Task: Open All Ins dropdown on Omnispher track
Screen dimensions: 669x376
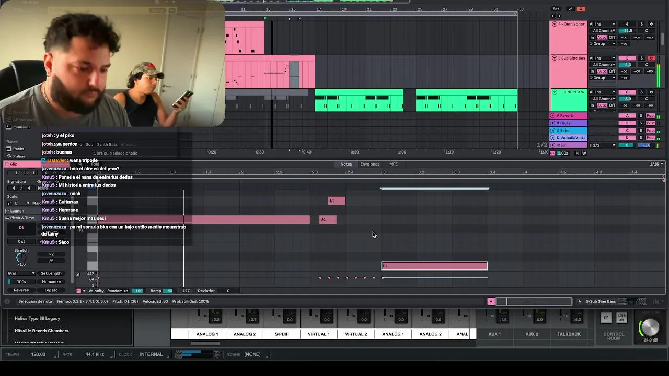Action: pos(603,24)
